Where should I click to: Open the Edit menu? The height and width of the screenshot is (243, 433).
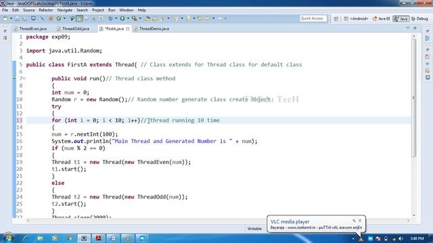point(16,10)
